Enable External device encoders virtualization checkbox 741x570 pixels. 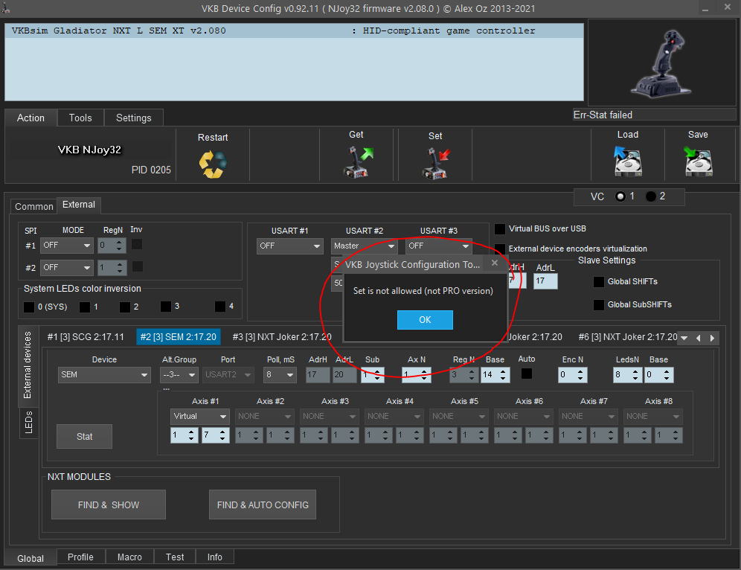pyautogui.click(x=499, y=249)
